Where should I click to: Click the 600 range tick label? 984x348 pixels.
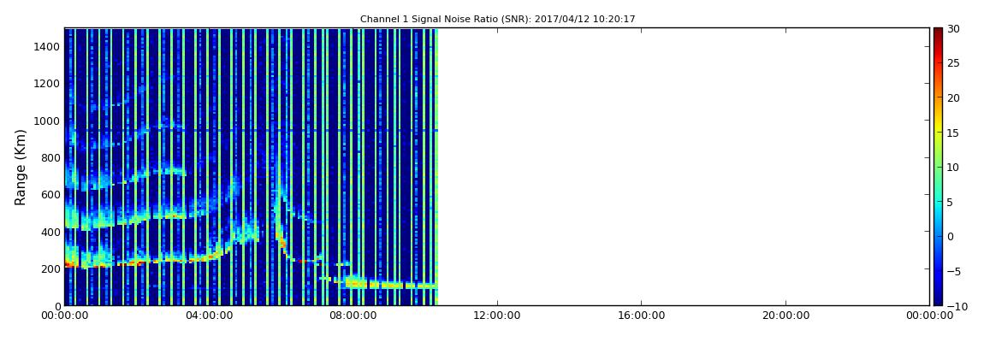point(50,194)
